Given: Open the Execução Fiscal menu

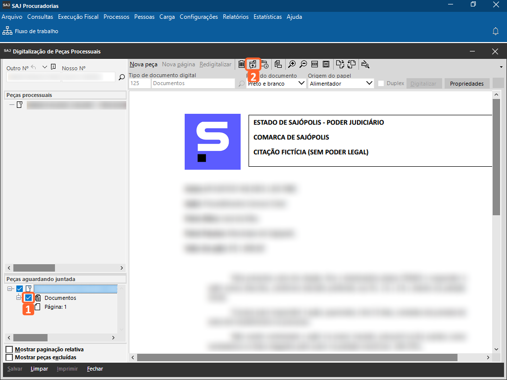Looking at the screenshot, I should pos(78,17).
